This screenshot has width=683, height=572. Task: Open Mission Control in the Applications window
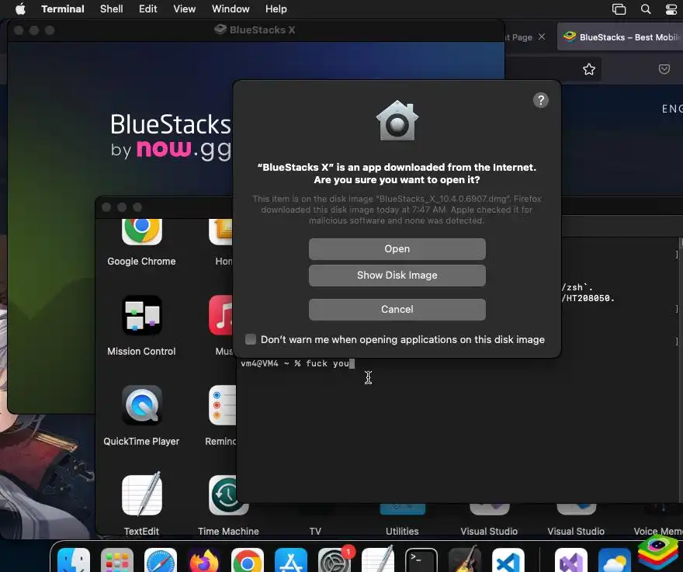tap(141, 315)
